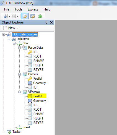
Task: Select the ParcelData class label
Action: 35,48
